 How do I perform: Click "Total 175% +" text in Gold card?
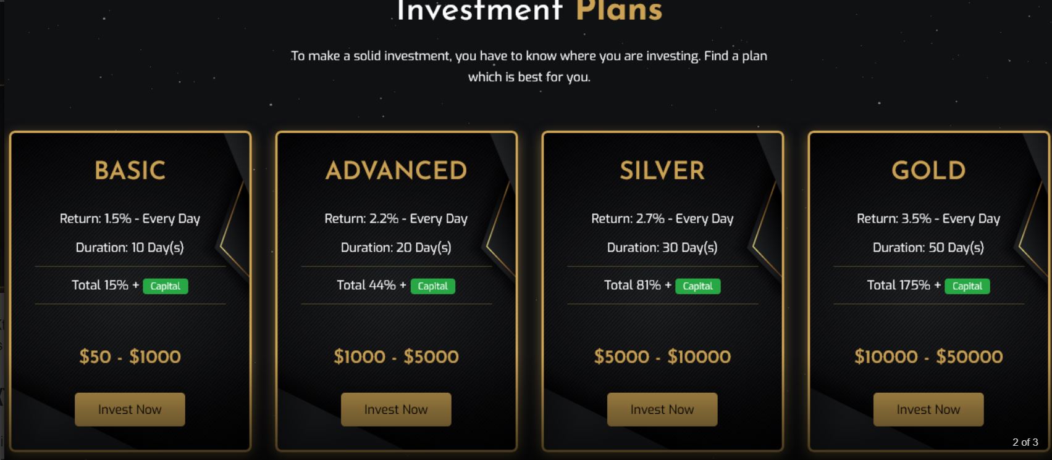point(903,285)
